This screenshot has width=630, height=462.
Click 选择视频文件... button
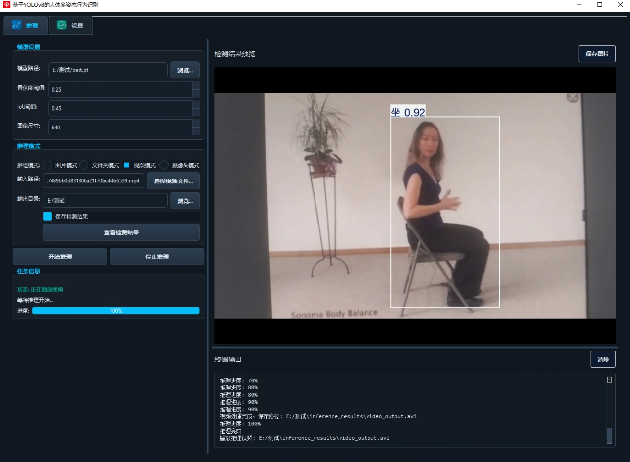173,181
